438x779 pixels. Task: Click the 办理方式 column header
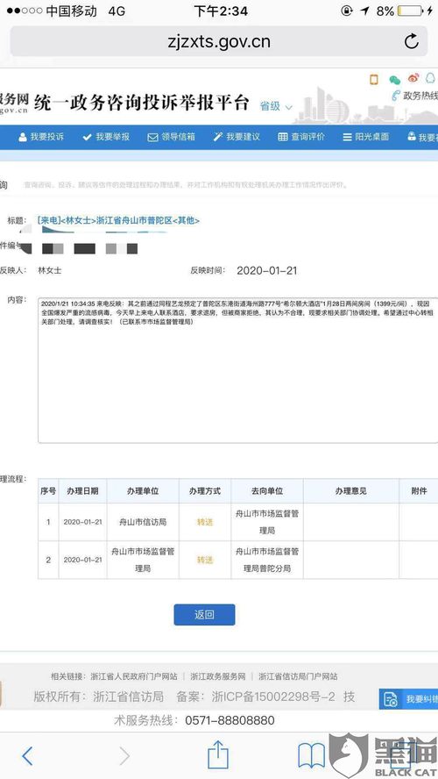pos(205,491)
